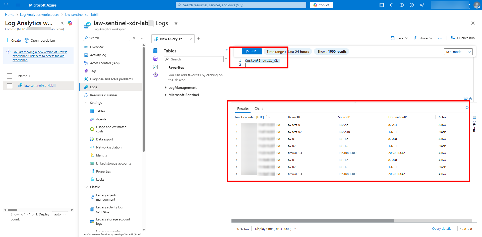Open the more options ellipsis next to Logs title
The width and height of the screenshot is (482, 237).
coord(184,23)
